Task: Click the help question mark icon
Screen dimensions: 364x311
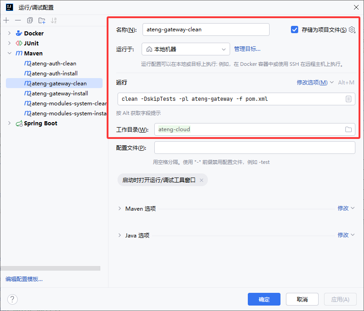Action: (12, 299)
